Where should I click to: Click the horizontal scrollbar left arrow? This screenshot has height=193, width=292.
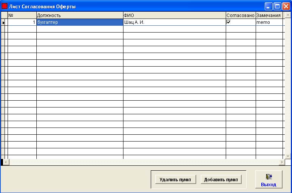(x=6, y=162)
